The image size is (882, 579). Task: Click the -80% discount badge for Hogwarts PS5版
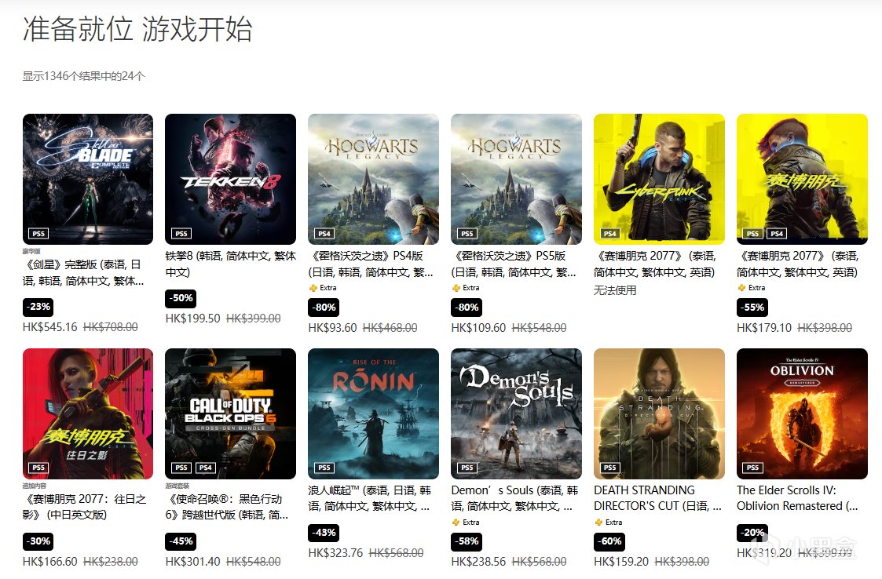pos(467,308)
